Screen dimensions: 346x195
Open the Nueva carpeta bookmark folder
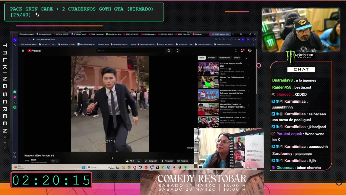[103, 44]
